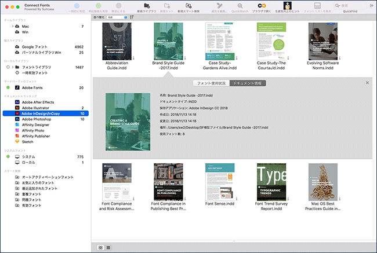Click the Adobe Fonts sidebar icon
This screenshot has width=377, height=253.
tap(17, 87)
